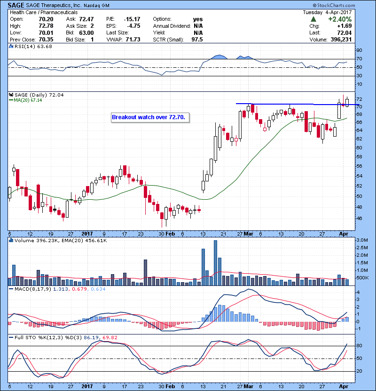
Task: Click the volume bars icon in Volume panel
Action: pos(11,240)
